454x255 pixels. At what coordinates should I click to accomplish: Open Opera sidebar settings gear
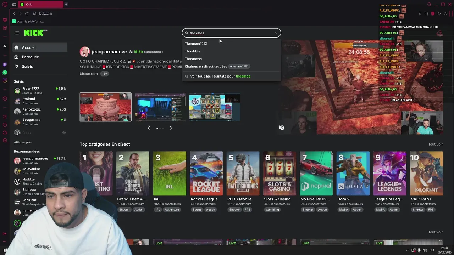pos(5,140)
